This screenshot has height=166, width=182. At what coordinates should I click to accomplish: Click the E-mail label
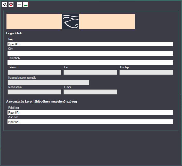pos(68,87)
